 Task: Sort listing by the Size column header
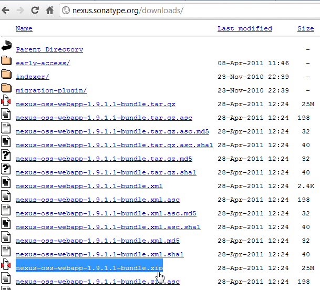(x=305, y=28)
